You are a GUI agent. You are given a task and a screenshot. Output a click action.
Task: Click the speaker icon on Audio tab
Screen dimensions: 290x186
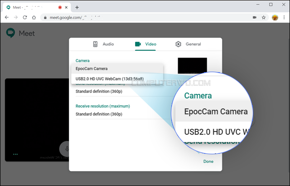[x=95, y=44]
